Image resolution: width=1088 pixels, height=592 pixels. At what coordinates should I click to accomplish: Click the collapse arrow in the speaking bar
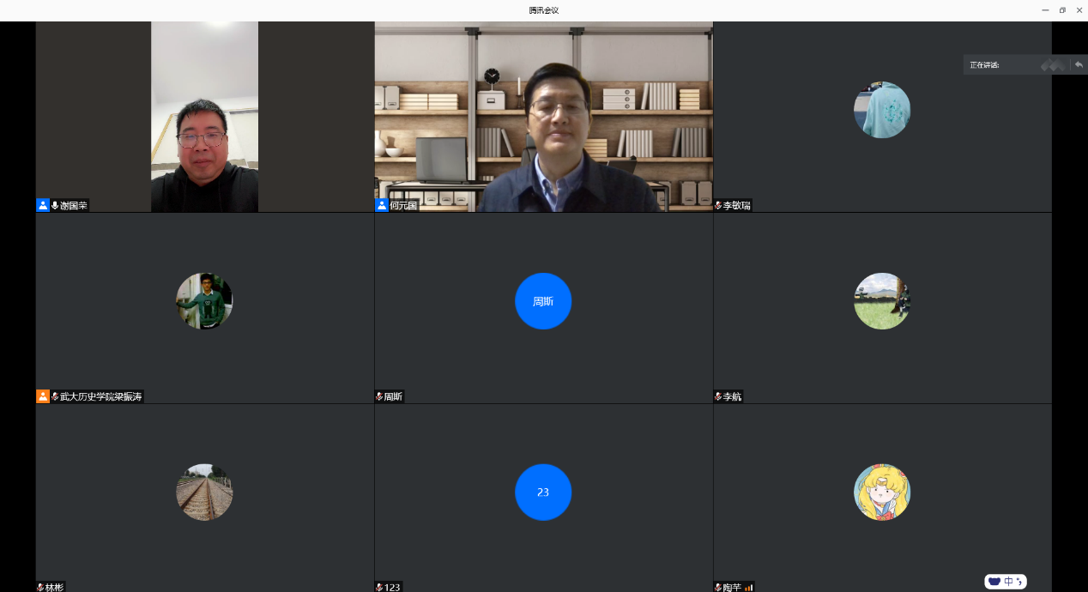coord(1079,64)
